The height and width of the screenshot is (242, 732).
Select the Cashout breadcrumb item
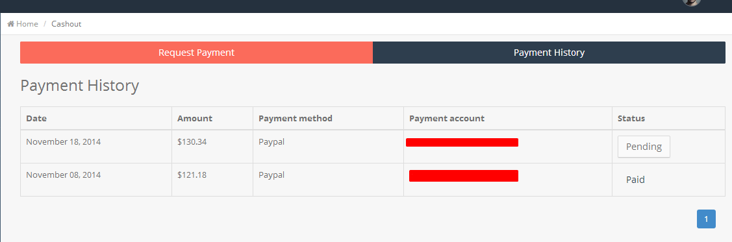coord(66,24)
